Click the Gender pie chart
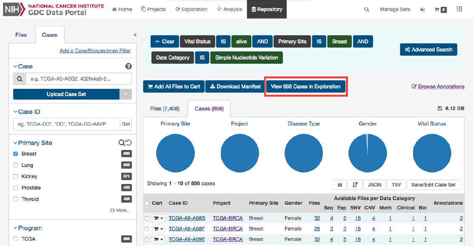The image size is (473, 246). click(368, 153)
